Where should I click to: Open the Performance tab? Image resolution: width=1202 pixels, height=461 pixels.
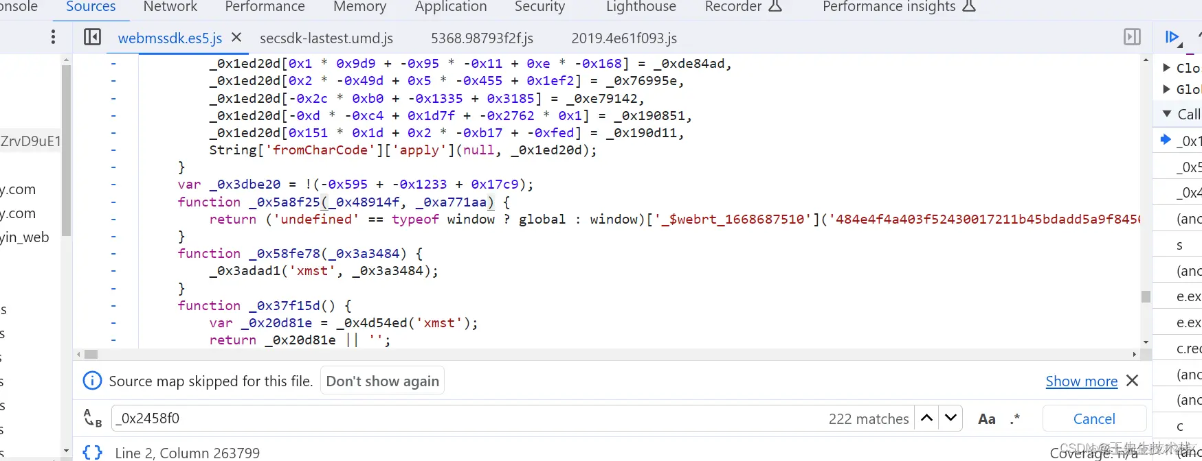[x=265, y=7]
